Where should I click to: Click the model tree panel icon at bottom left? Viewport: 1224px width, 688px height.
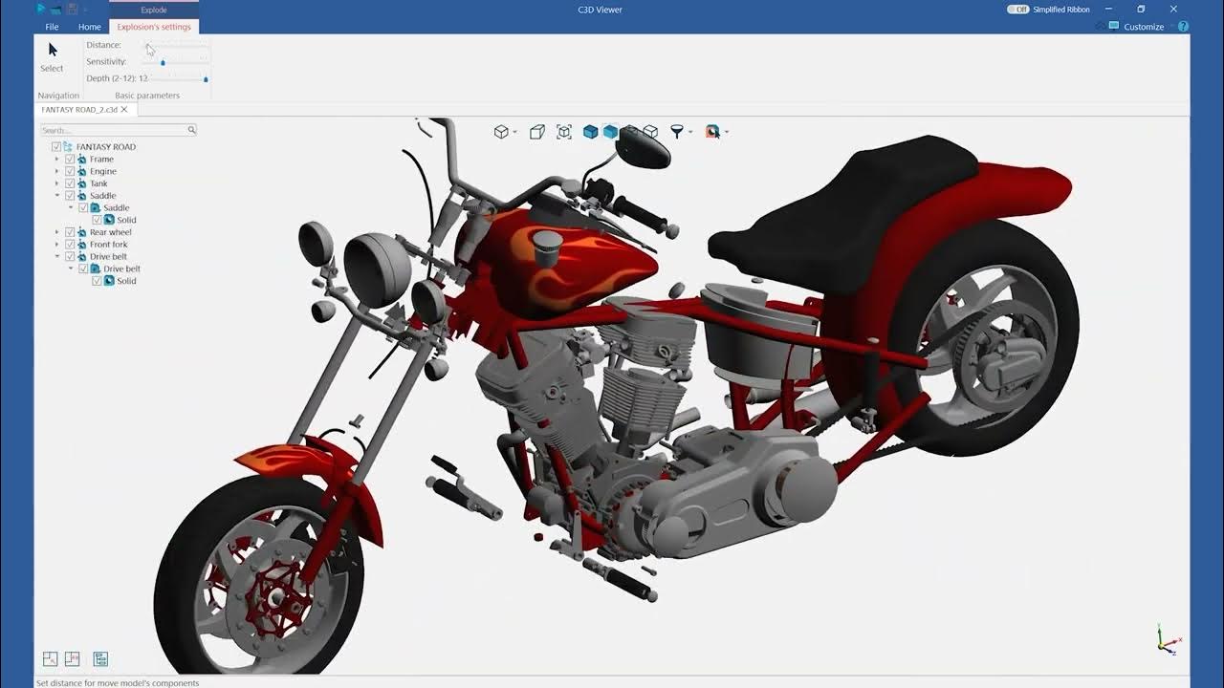(98, 658)
